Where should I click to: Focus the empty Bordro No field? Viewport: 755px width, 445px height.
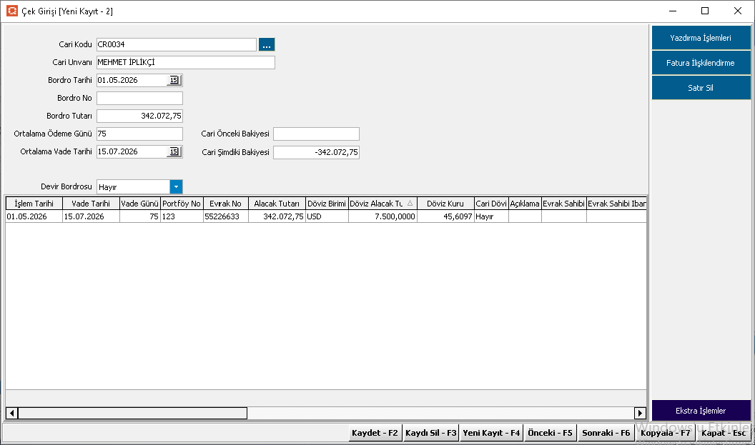click(x=139, y=98)
